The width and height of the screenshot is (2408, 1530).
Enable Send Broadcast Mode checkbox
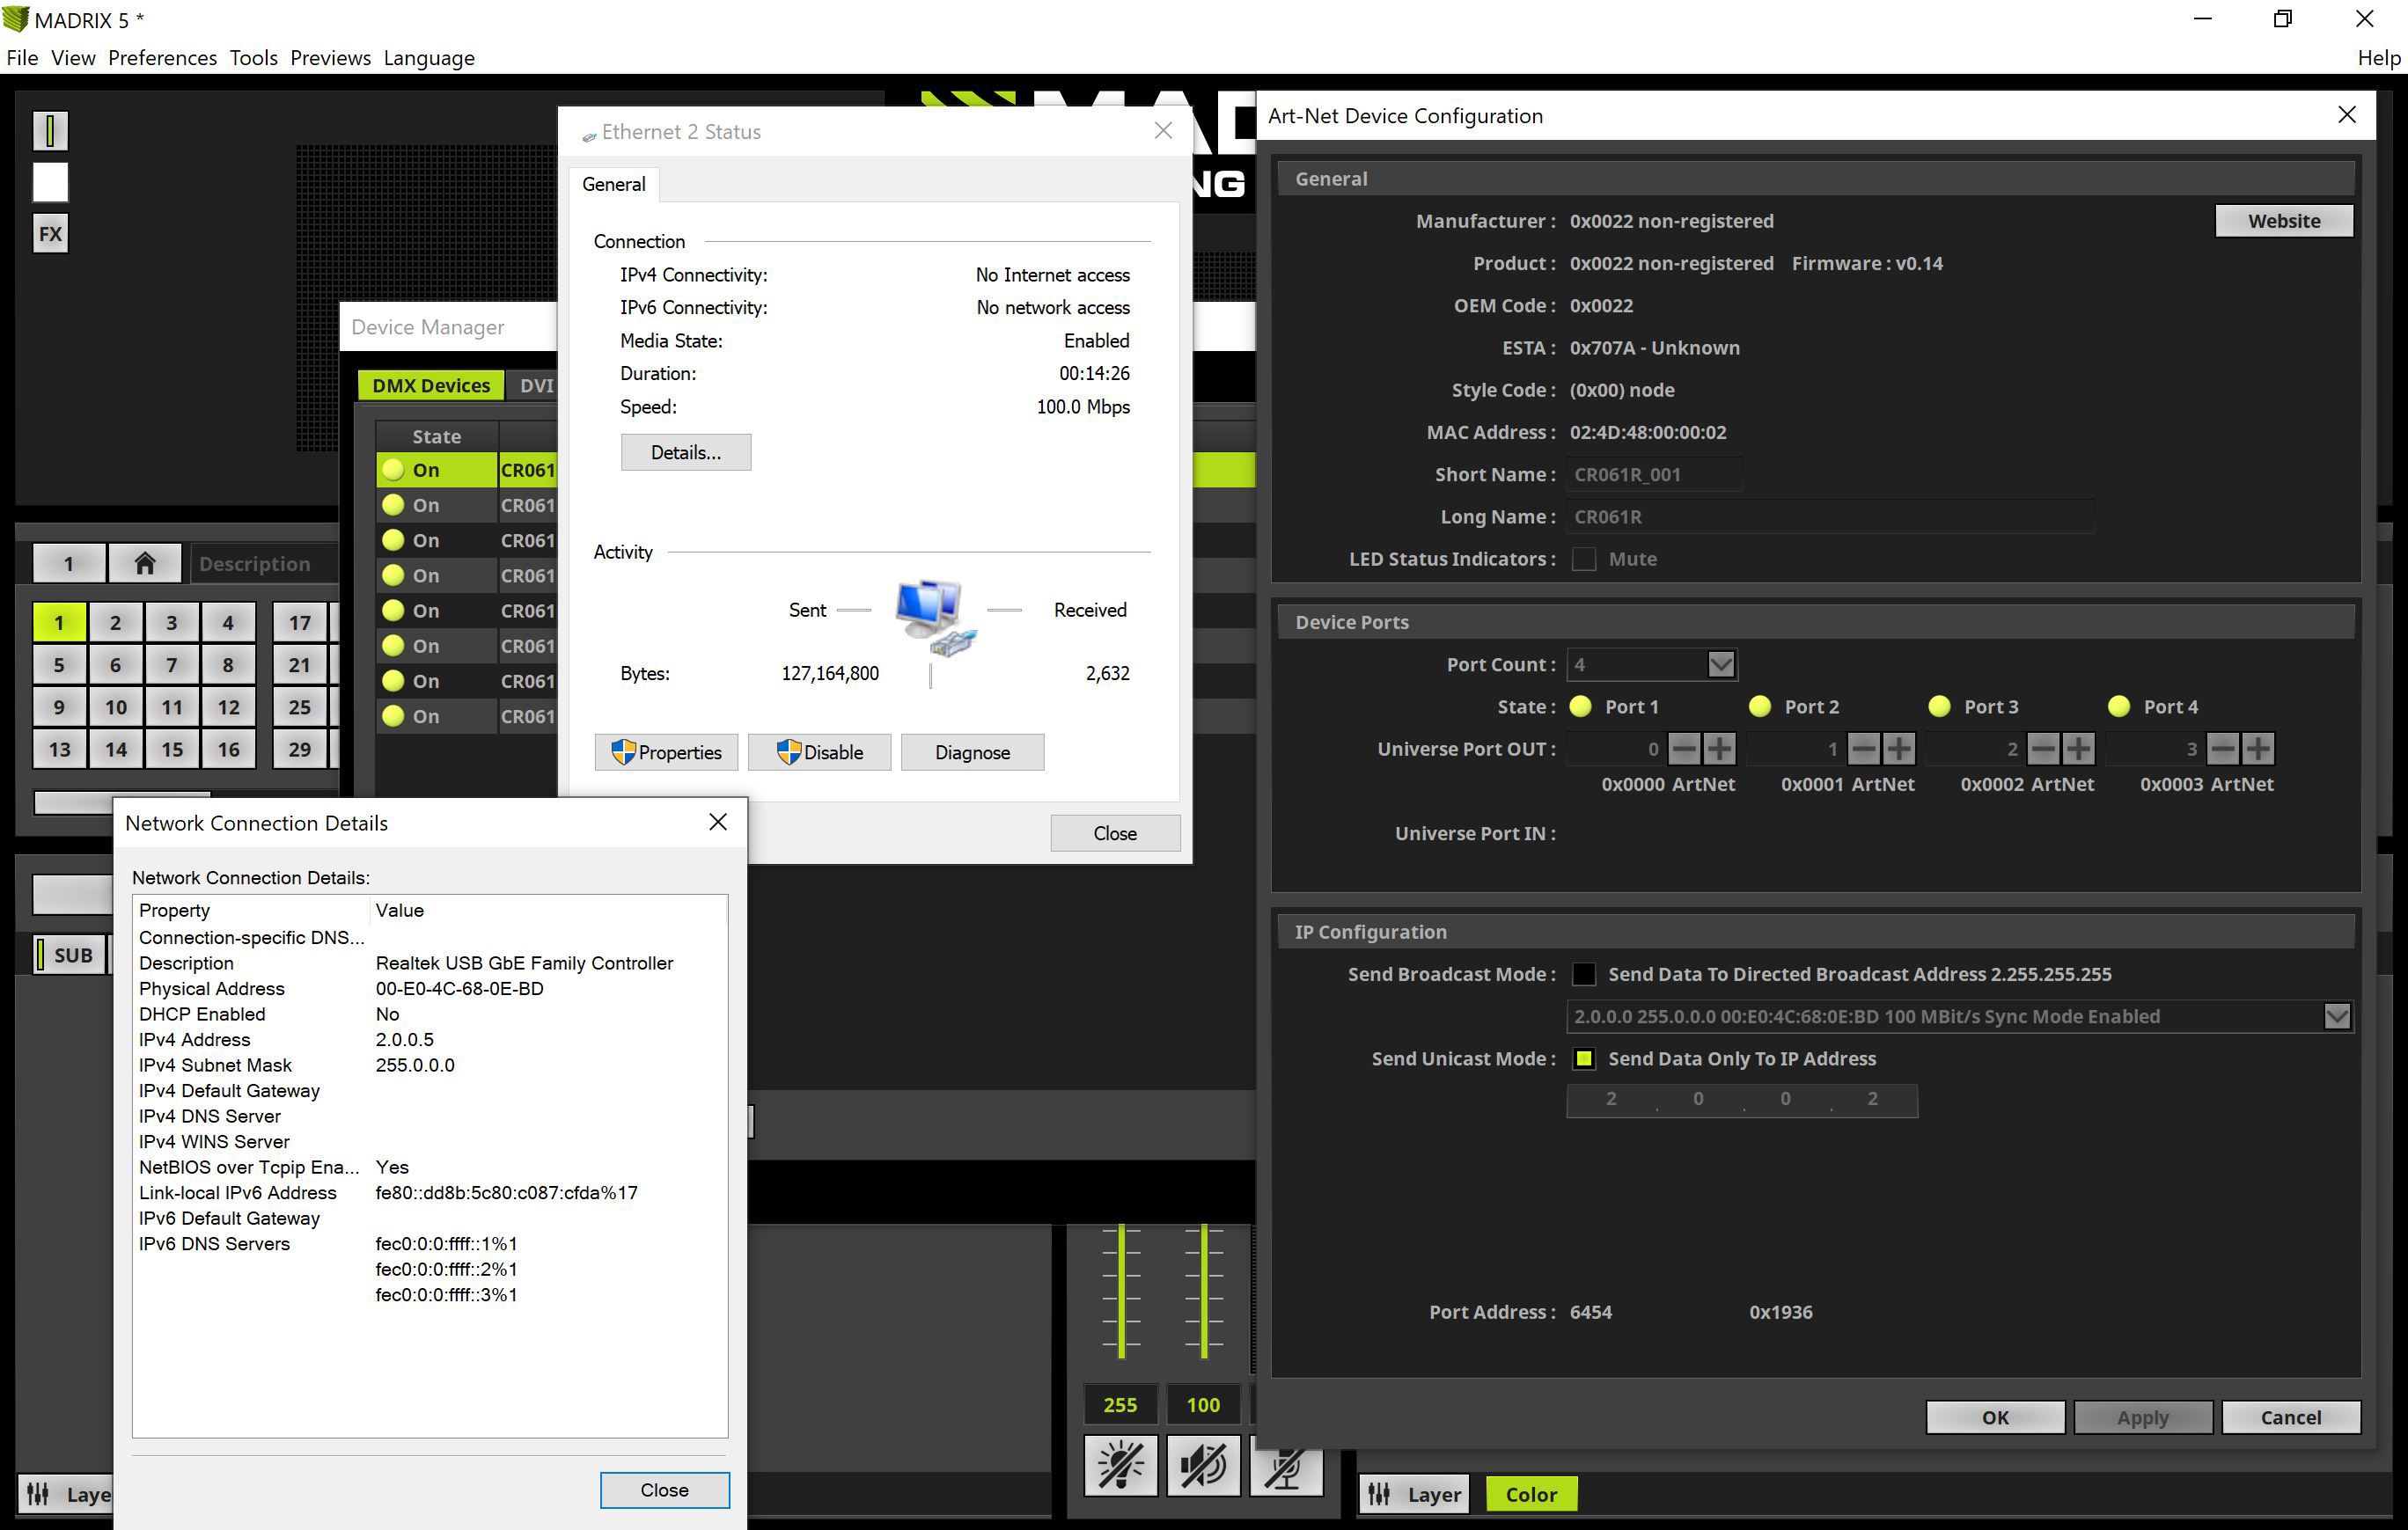pyautogui.click(x=1584, y=974)
